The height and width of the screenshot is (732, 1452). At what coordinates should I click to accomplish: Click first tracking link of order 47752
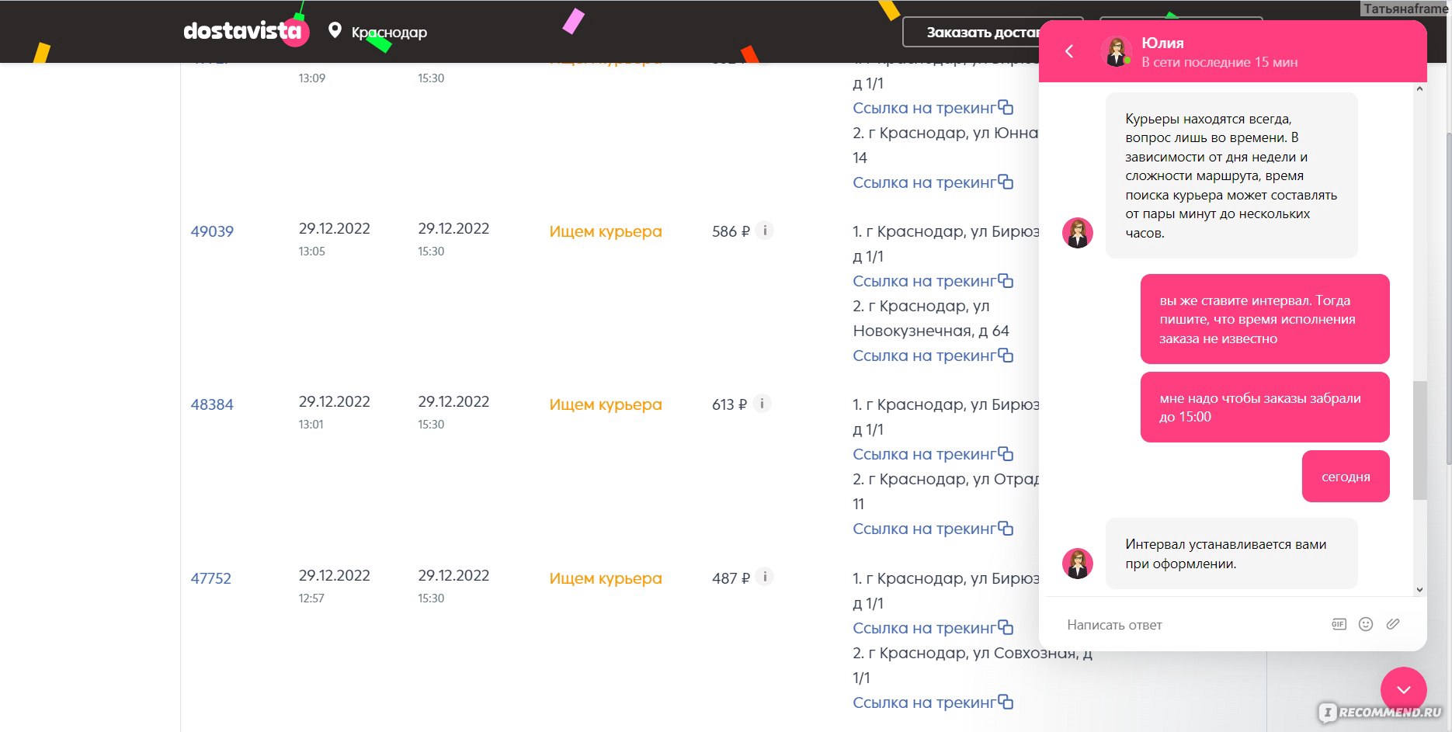click(x=924, y=628)
